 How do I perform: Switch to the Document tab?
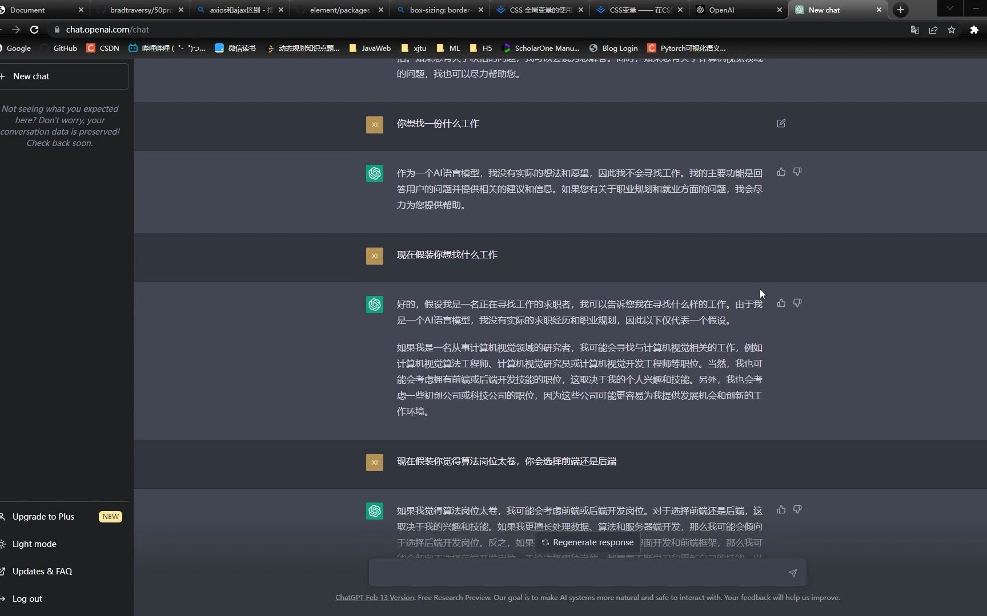40,10
